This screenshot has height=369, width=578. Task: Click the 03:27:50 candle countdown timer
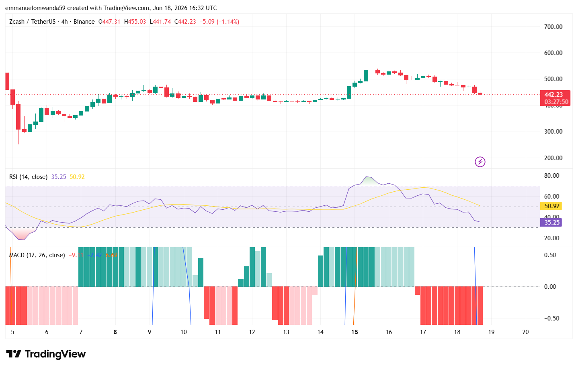tap(556, 102)
